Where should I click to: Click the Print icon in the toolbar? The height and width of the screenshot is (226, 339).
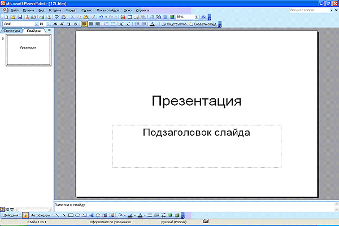click(42, 17)
